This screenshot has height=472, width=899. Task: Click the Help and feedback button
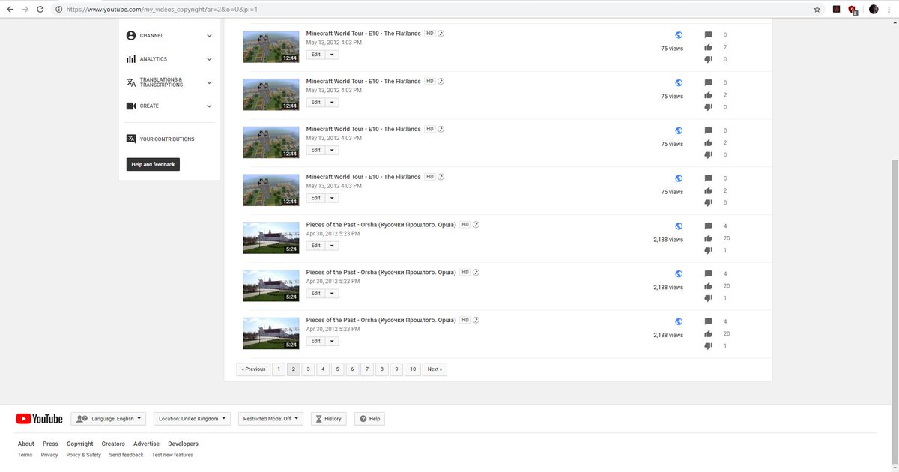[153, 164]
